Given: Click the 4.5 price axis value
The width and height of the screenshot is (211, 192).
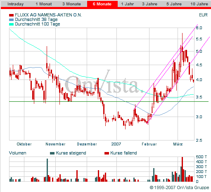Looking at the screenshot, I should click(x=199, y=65).
